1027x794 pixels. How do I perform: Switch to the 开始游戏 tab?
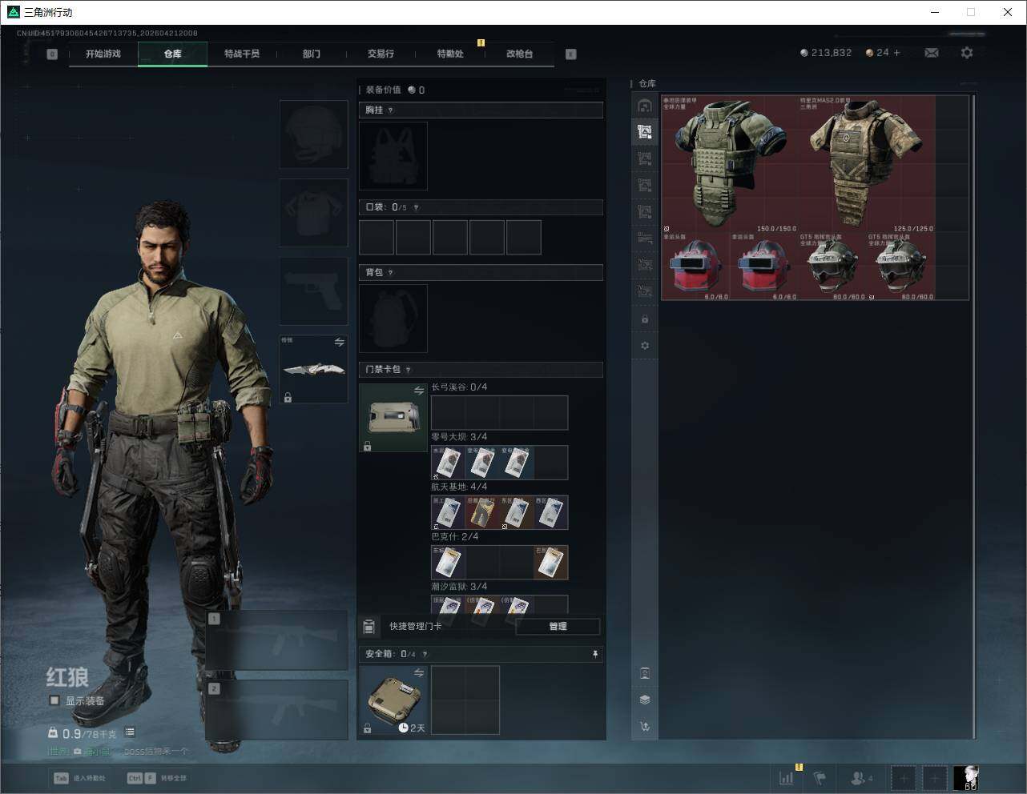pyautogui.click(x=103, y=54)
